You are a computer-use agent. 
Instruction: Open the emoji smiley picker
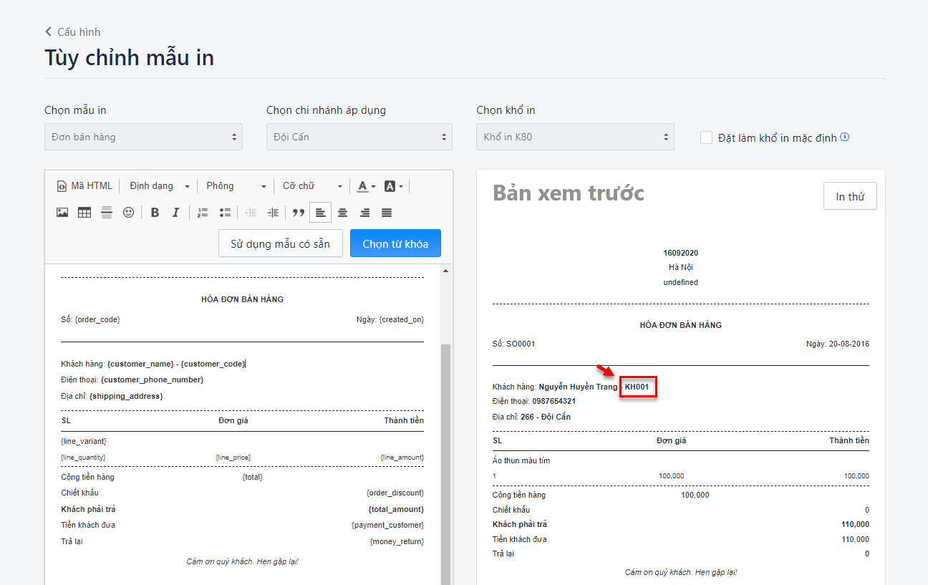point(128,213)
